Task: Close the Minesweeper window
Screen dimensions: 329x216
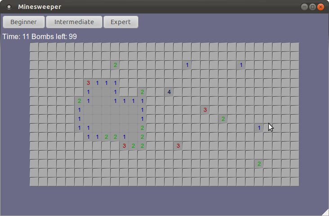Action: [x=320, y=7]
